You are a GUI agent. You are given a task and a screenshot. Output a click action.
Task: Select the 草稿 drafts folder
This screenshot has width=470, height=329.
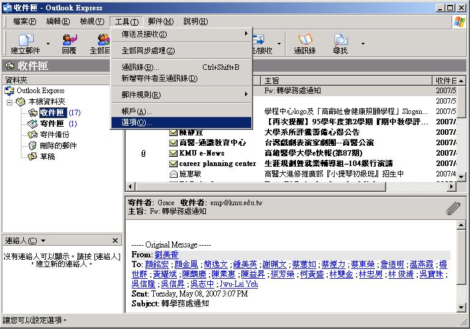[42, 156]
